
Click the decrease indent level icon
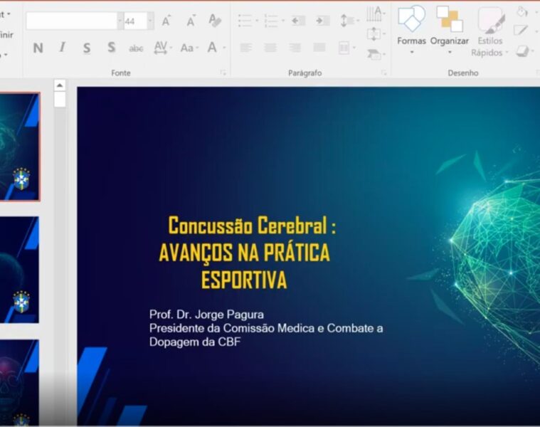point(298,21)
